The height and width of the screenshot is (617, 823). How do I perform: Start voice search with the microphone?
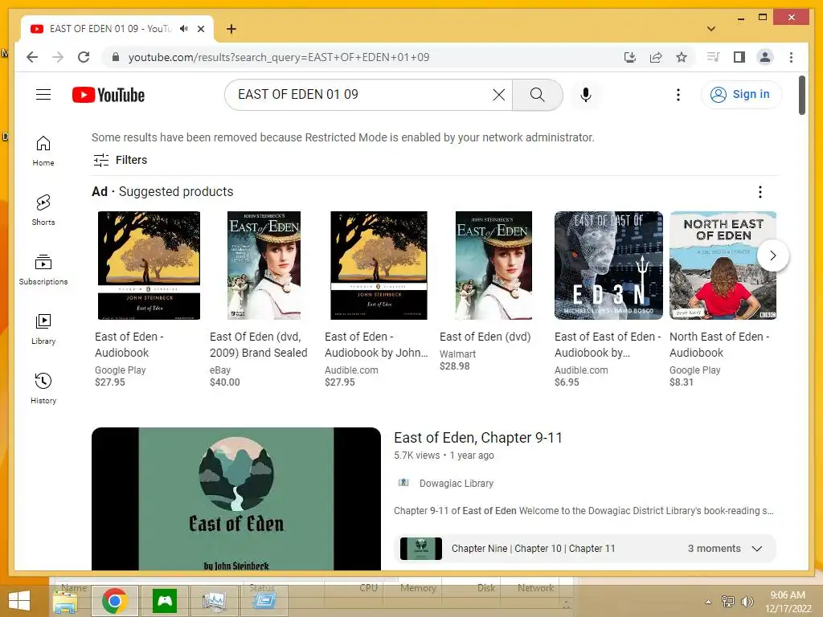click(x=586, y=95)
